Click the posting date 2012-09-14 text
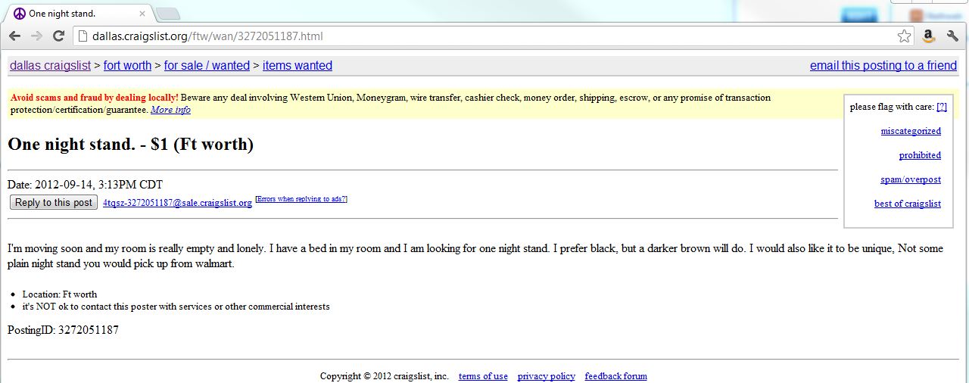The width and height of the screenshot is (969, 383). [x=85, y=185]
